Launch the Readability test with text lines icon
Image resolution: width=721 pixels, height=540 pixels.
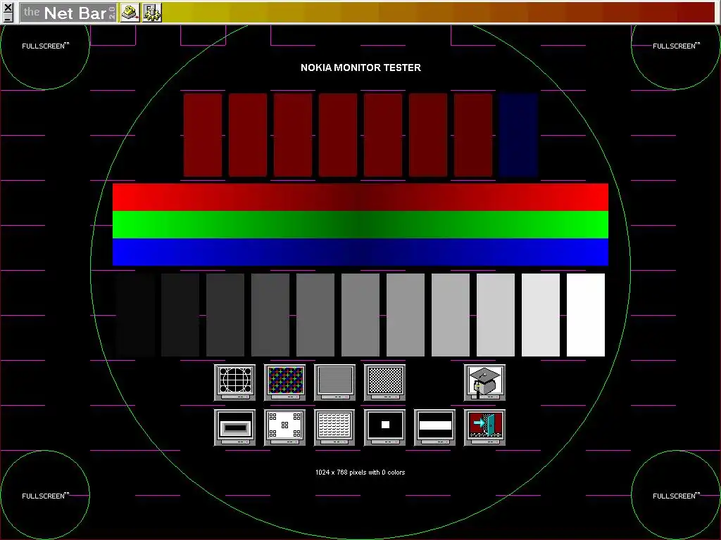coord(334,427)
